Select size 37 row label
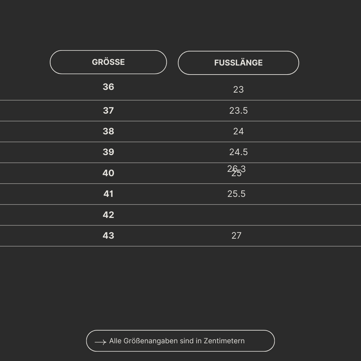The image size is (361, 361). [x=108, y=111]
